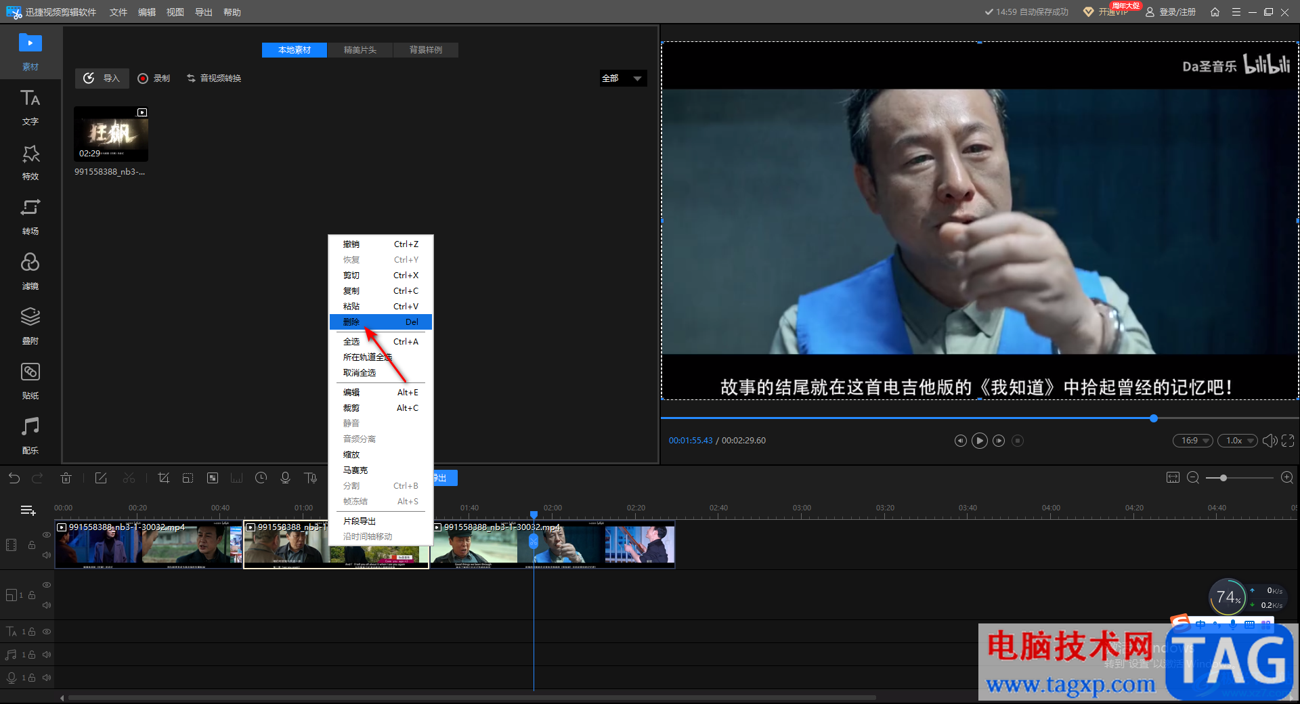1300x704 pixels.
Task: Step to previous frame in preview
Action: tap(960, 441)
